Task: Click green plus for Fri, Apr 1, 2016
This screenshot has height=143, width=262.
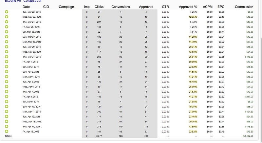Action: tap(7, 62)
